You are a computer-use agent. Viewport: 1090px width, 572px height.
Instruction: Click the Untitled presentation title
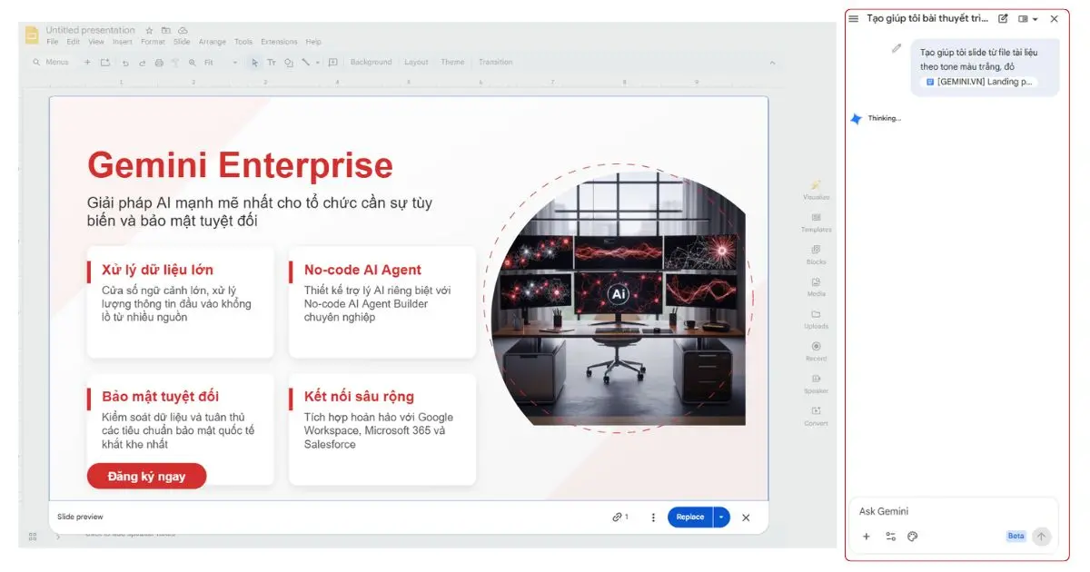91,30
